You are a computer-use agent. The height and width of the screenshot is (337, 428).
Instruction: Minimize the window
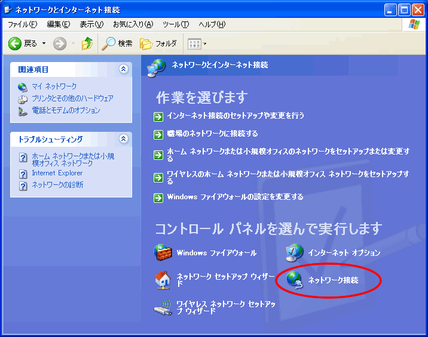click(390, 10)
